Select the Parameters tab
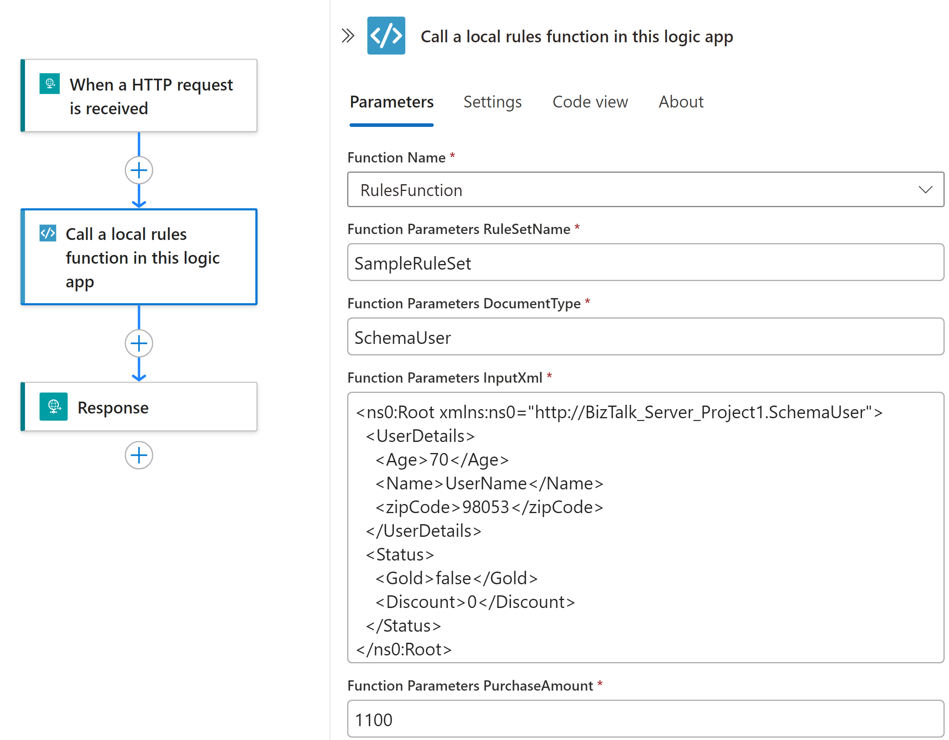The image size is (949, 740). click(391, 102)
